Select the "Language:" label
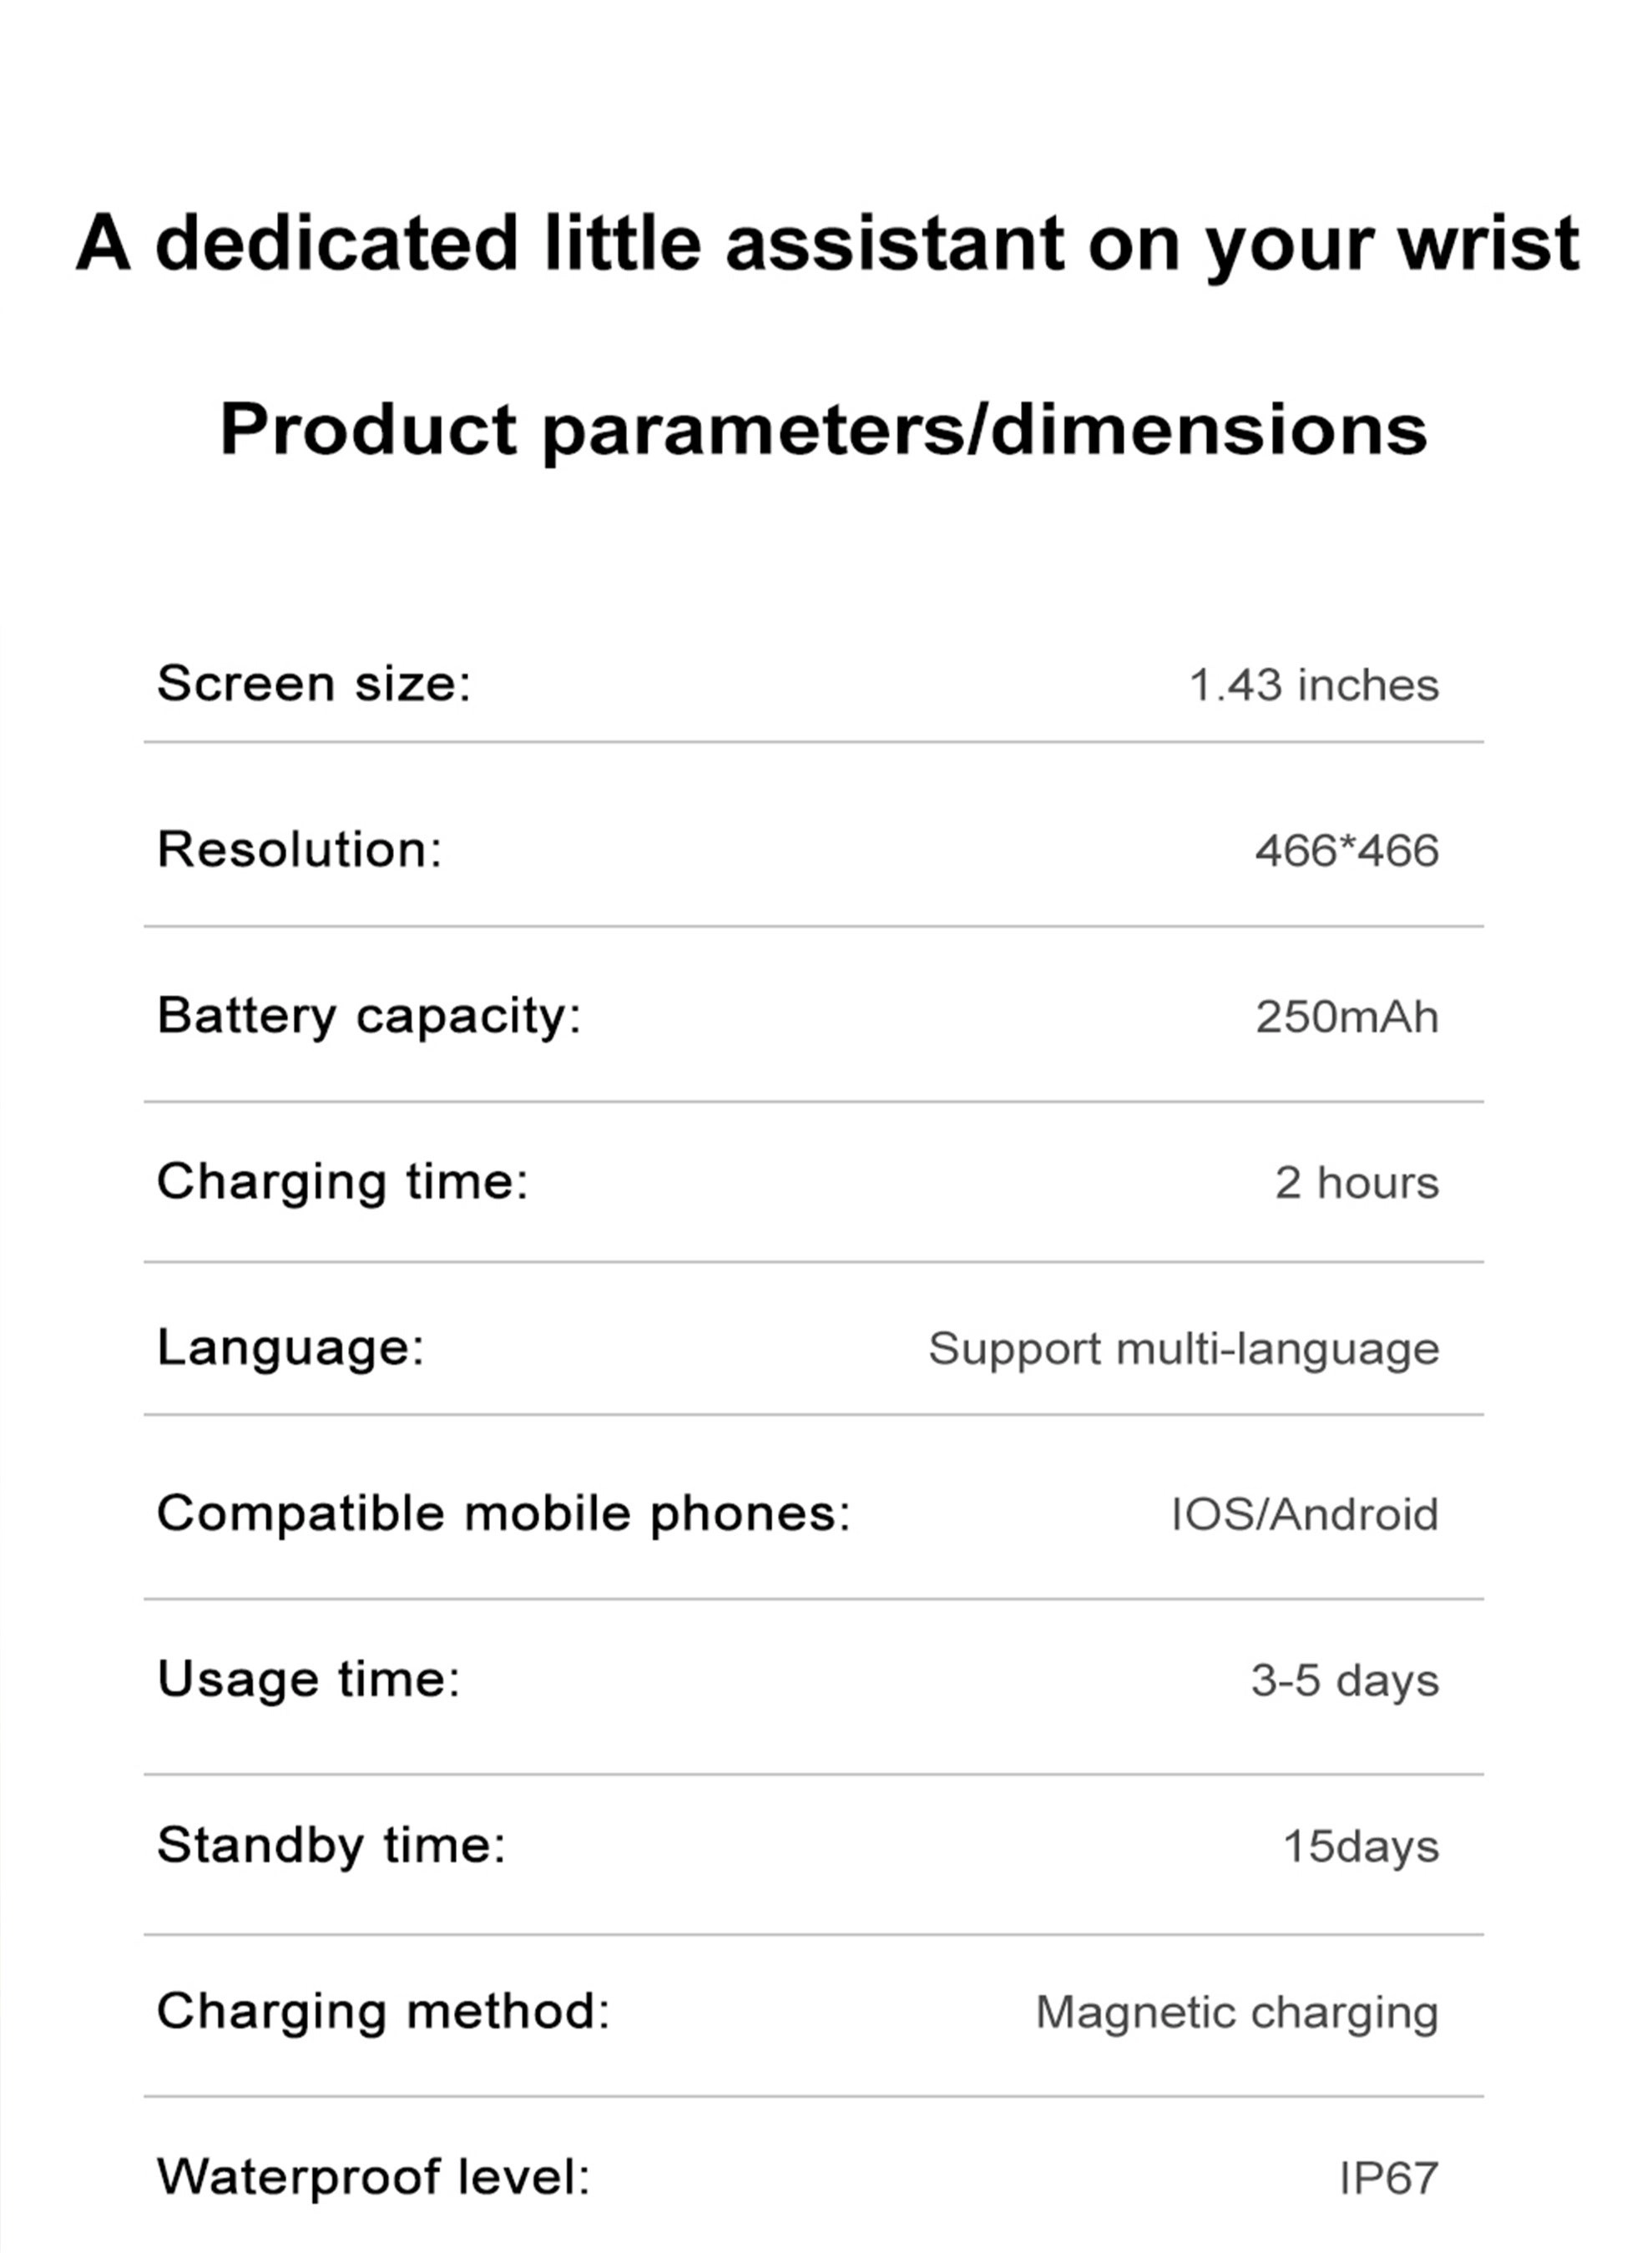1652x2253 pixels. point(290,1347)
